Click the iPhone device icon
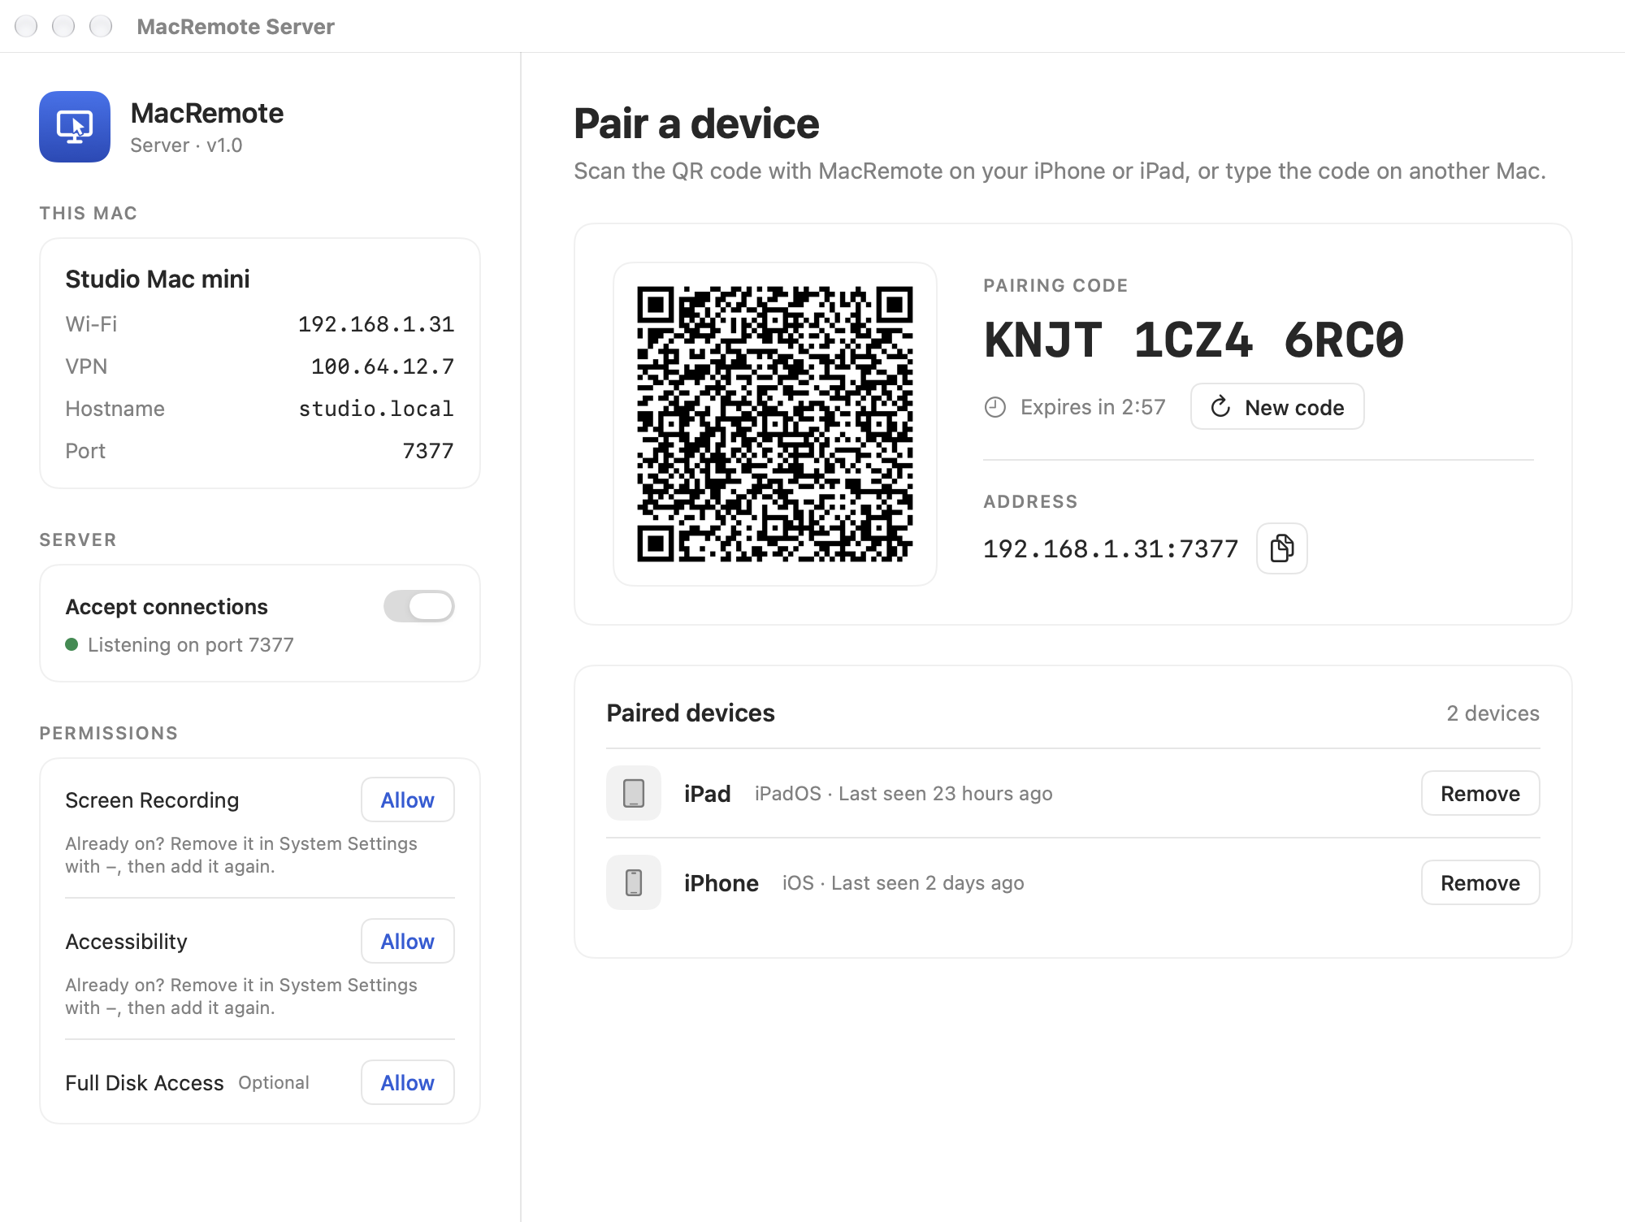The height and width of the screenshot is (1222, 1625). [x=634, y=882]
